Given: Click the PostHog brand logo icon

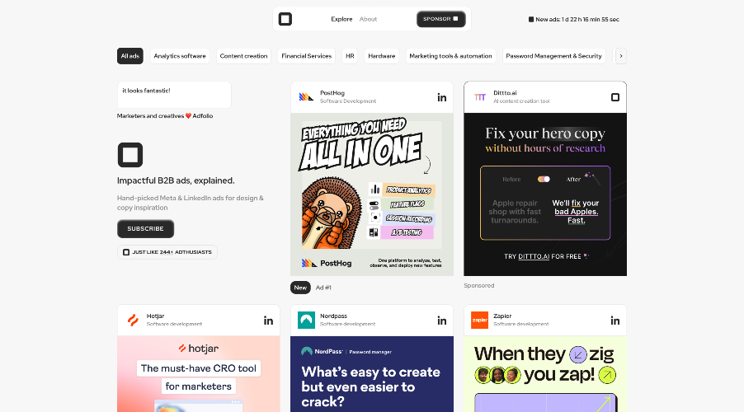Looking at the screenshot, I should (x=306, y=97).
